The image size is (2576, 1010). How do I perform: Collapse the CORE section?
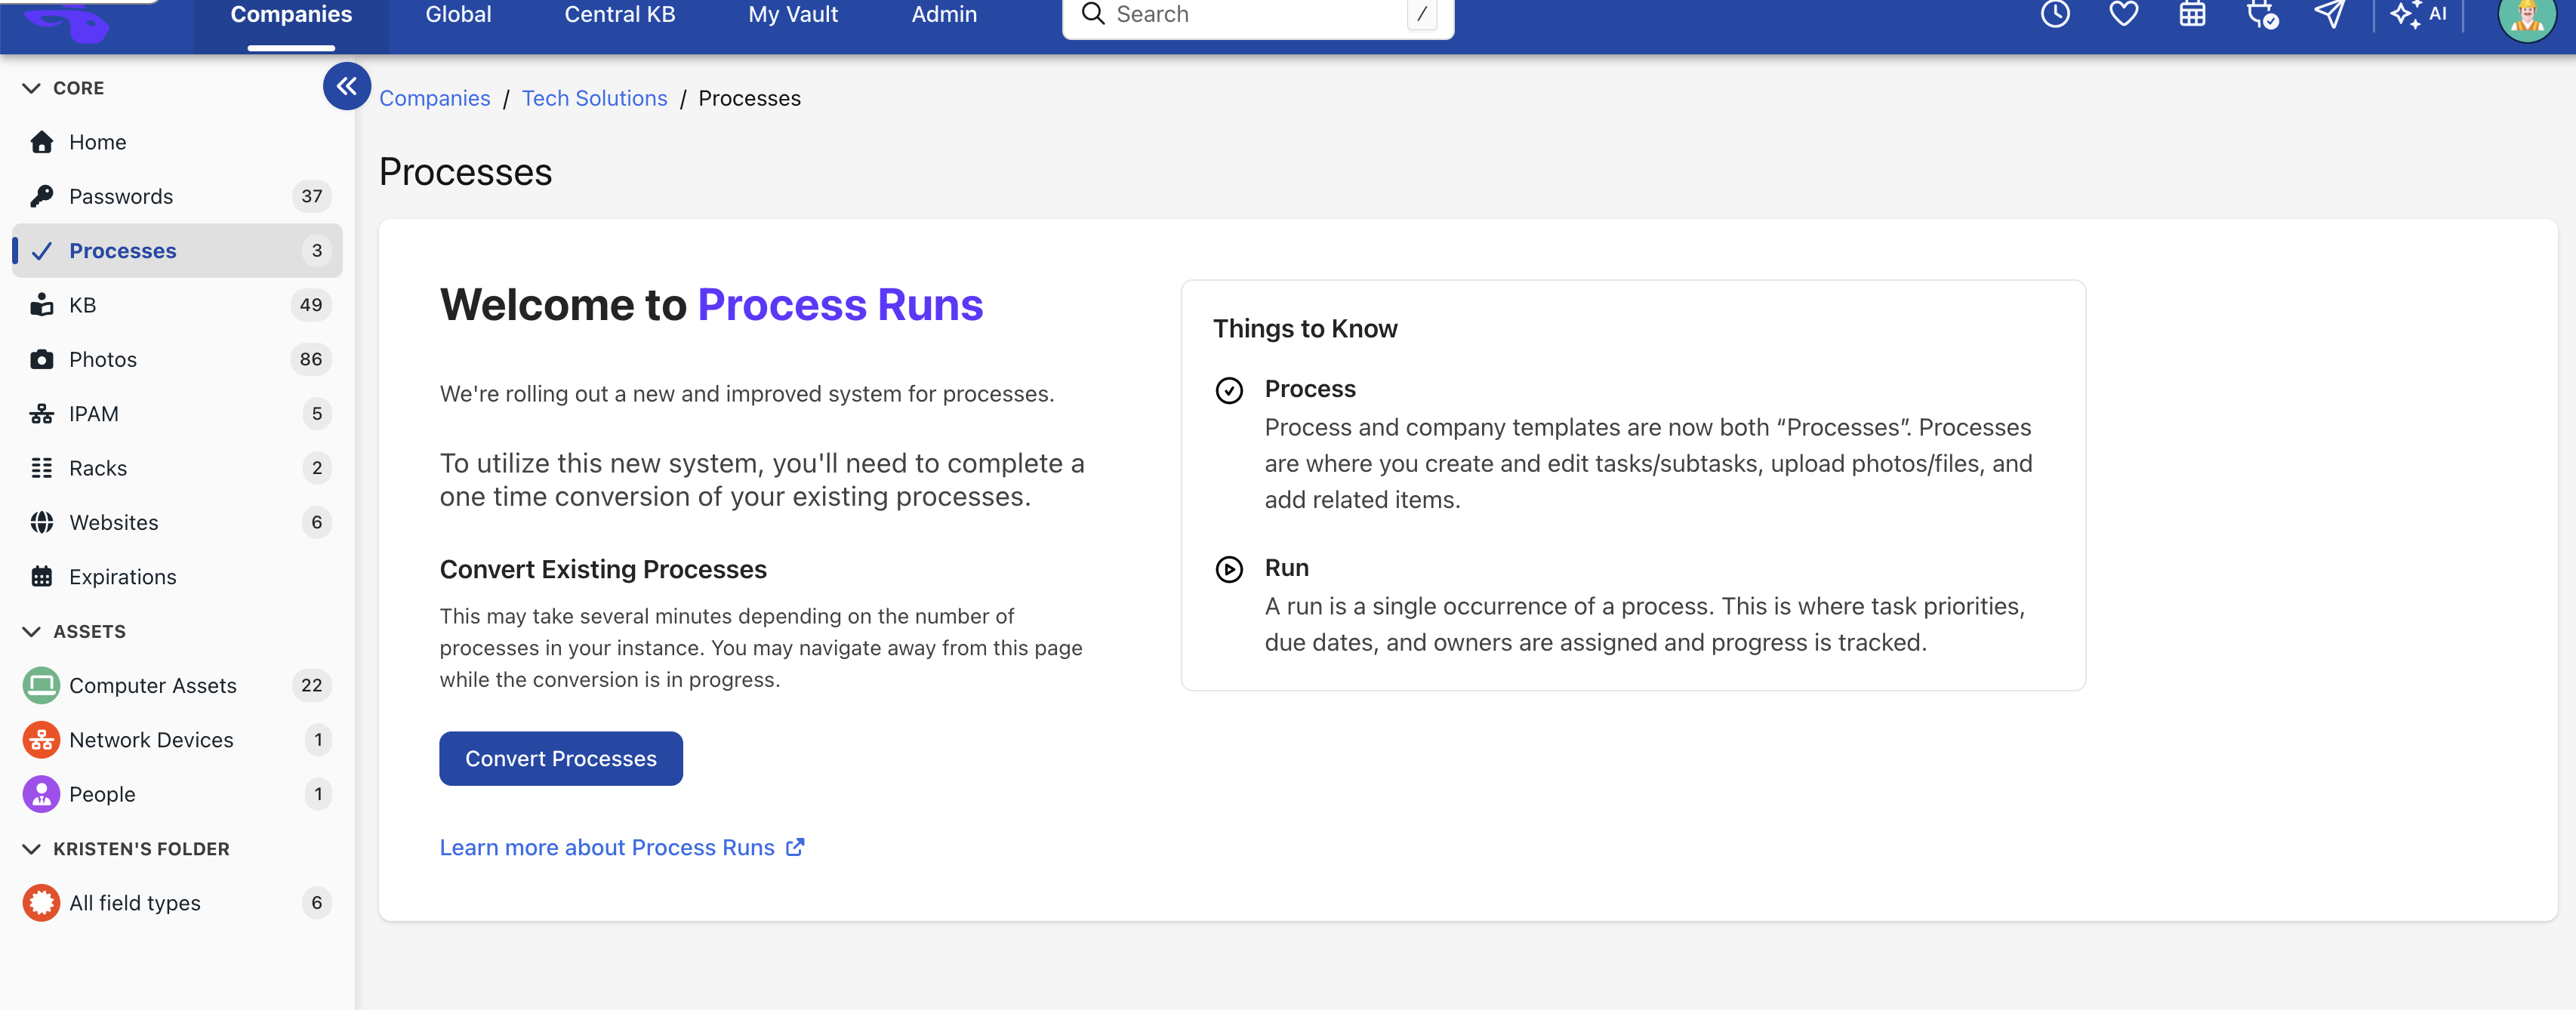[x=31, y=88]
